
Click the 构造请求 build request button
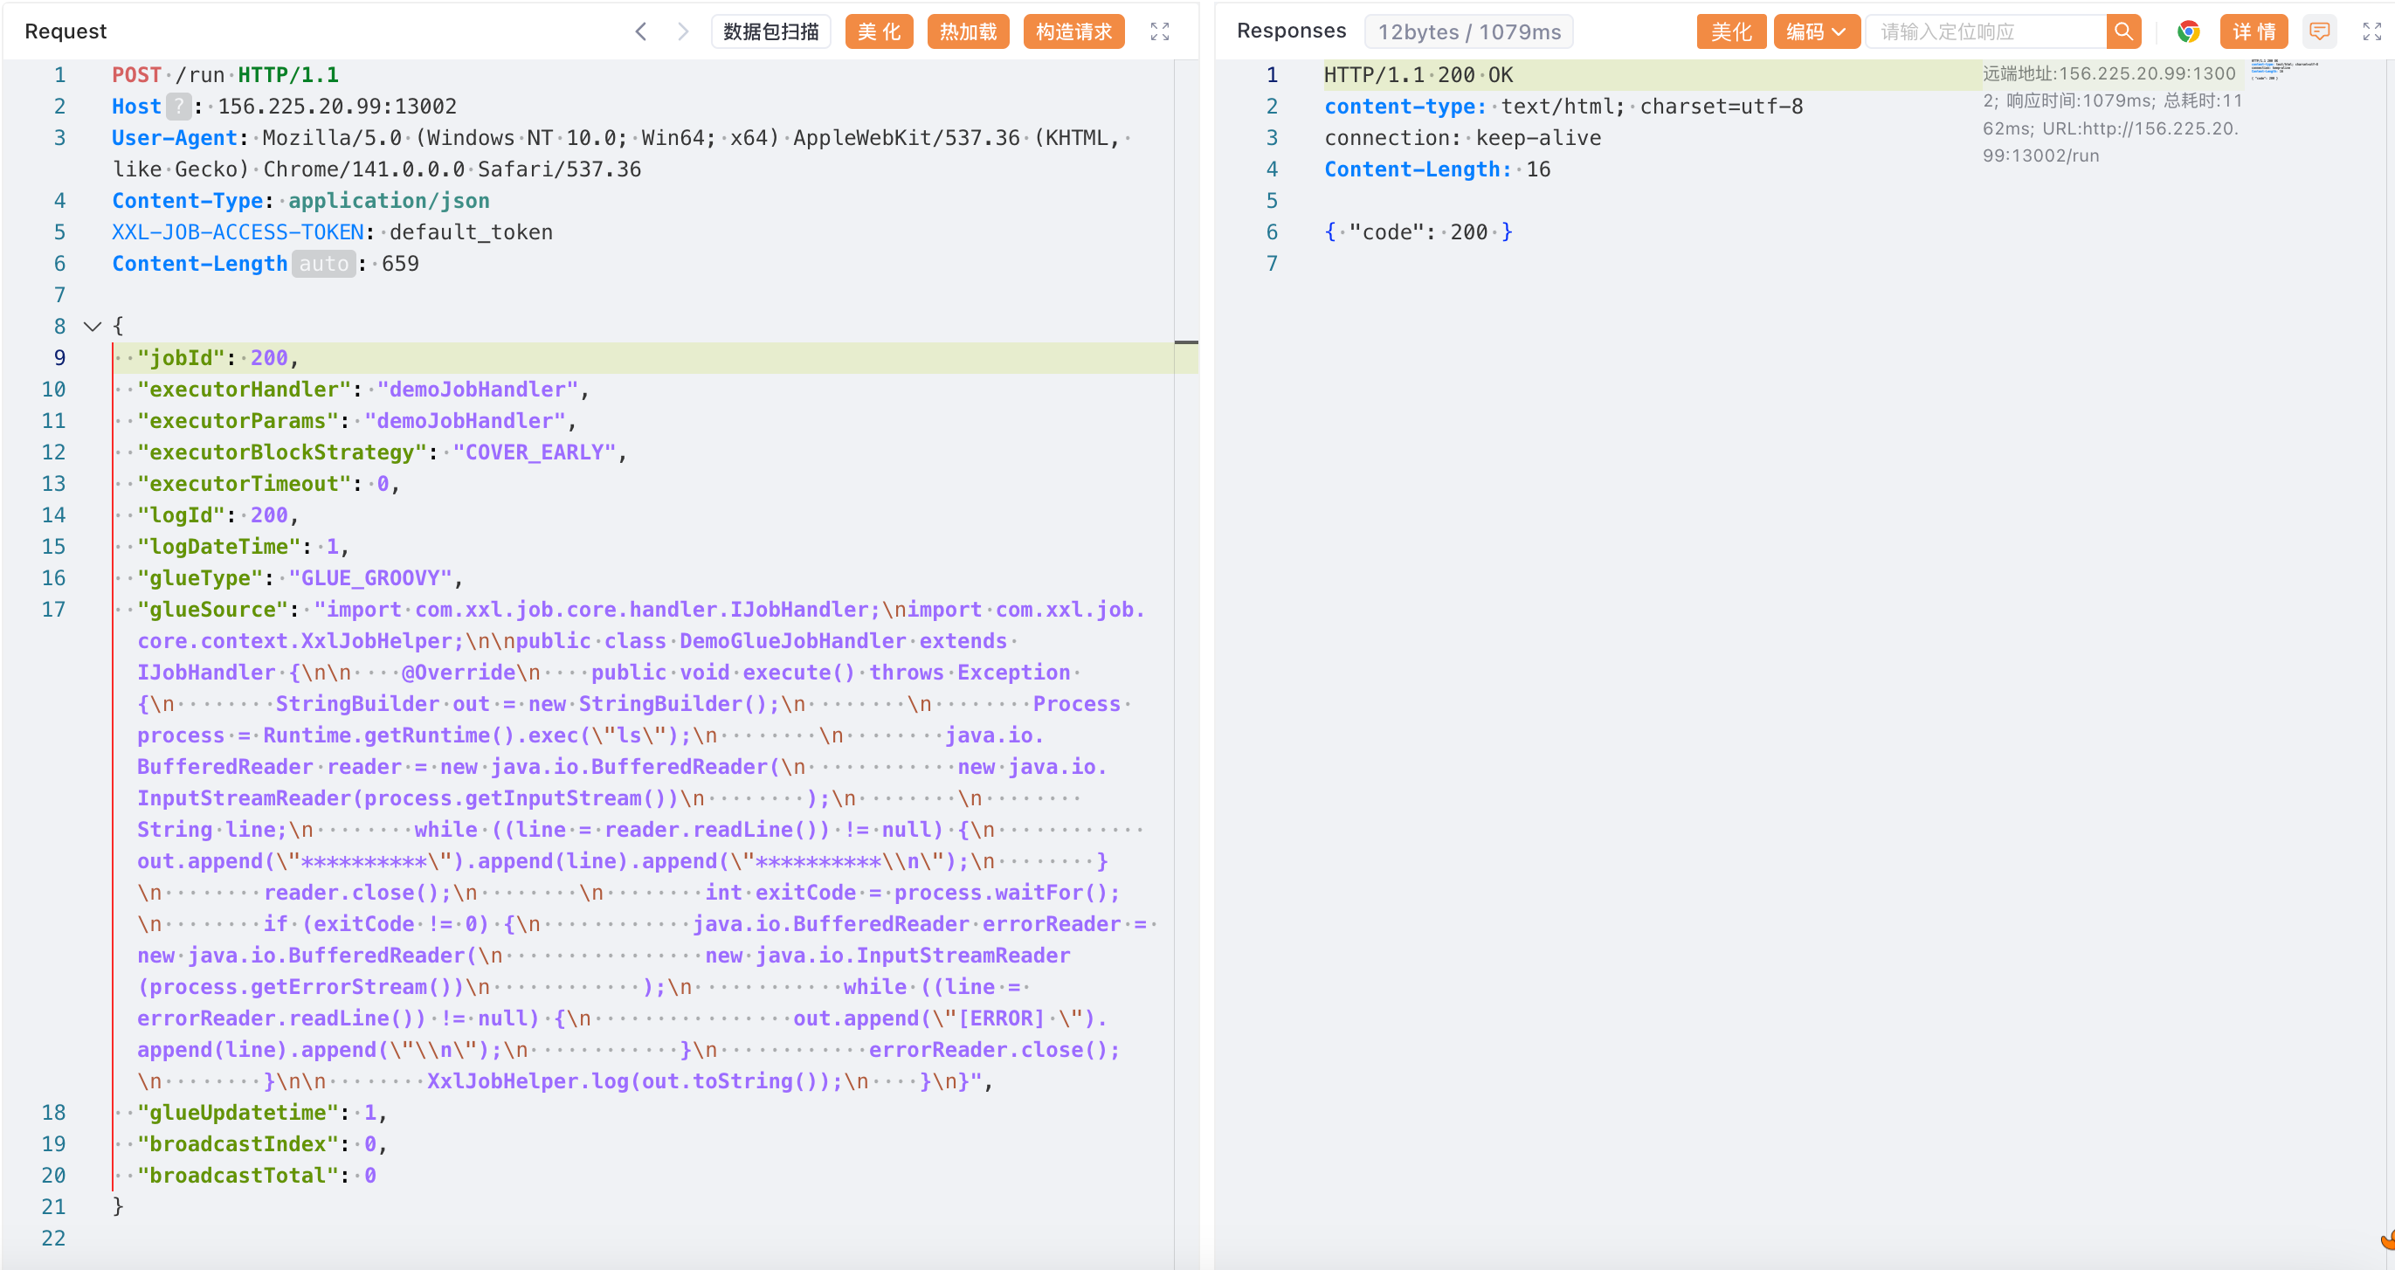coord(1073,31)
